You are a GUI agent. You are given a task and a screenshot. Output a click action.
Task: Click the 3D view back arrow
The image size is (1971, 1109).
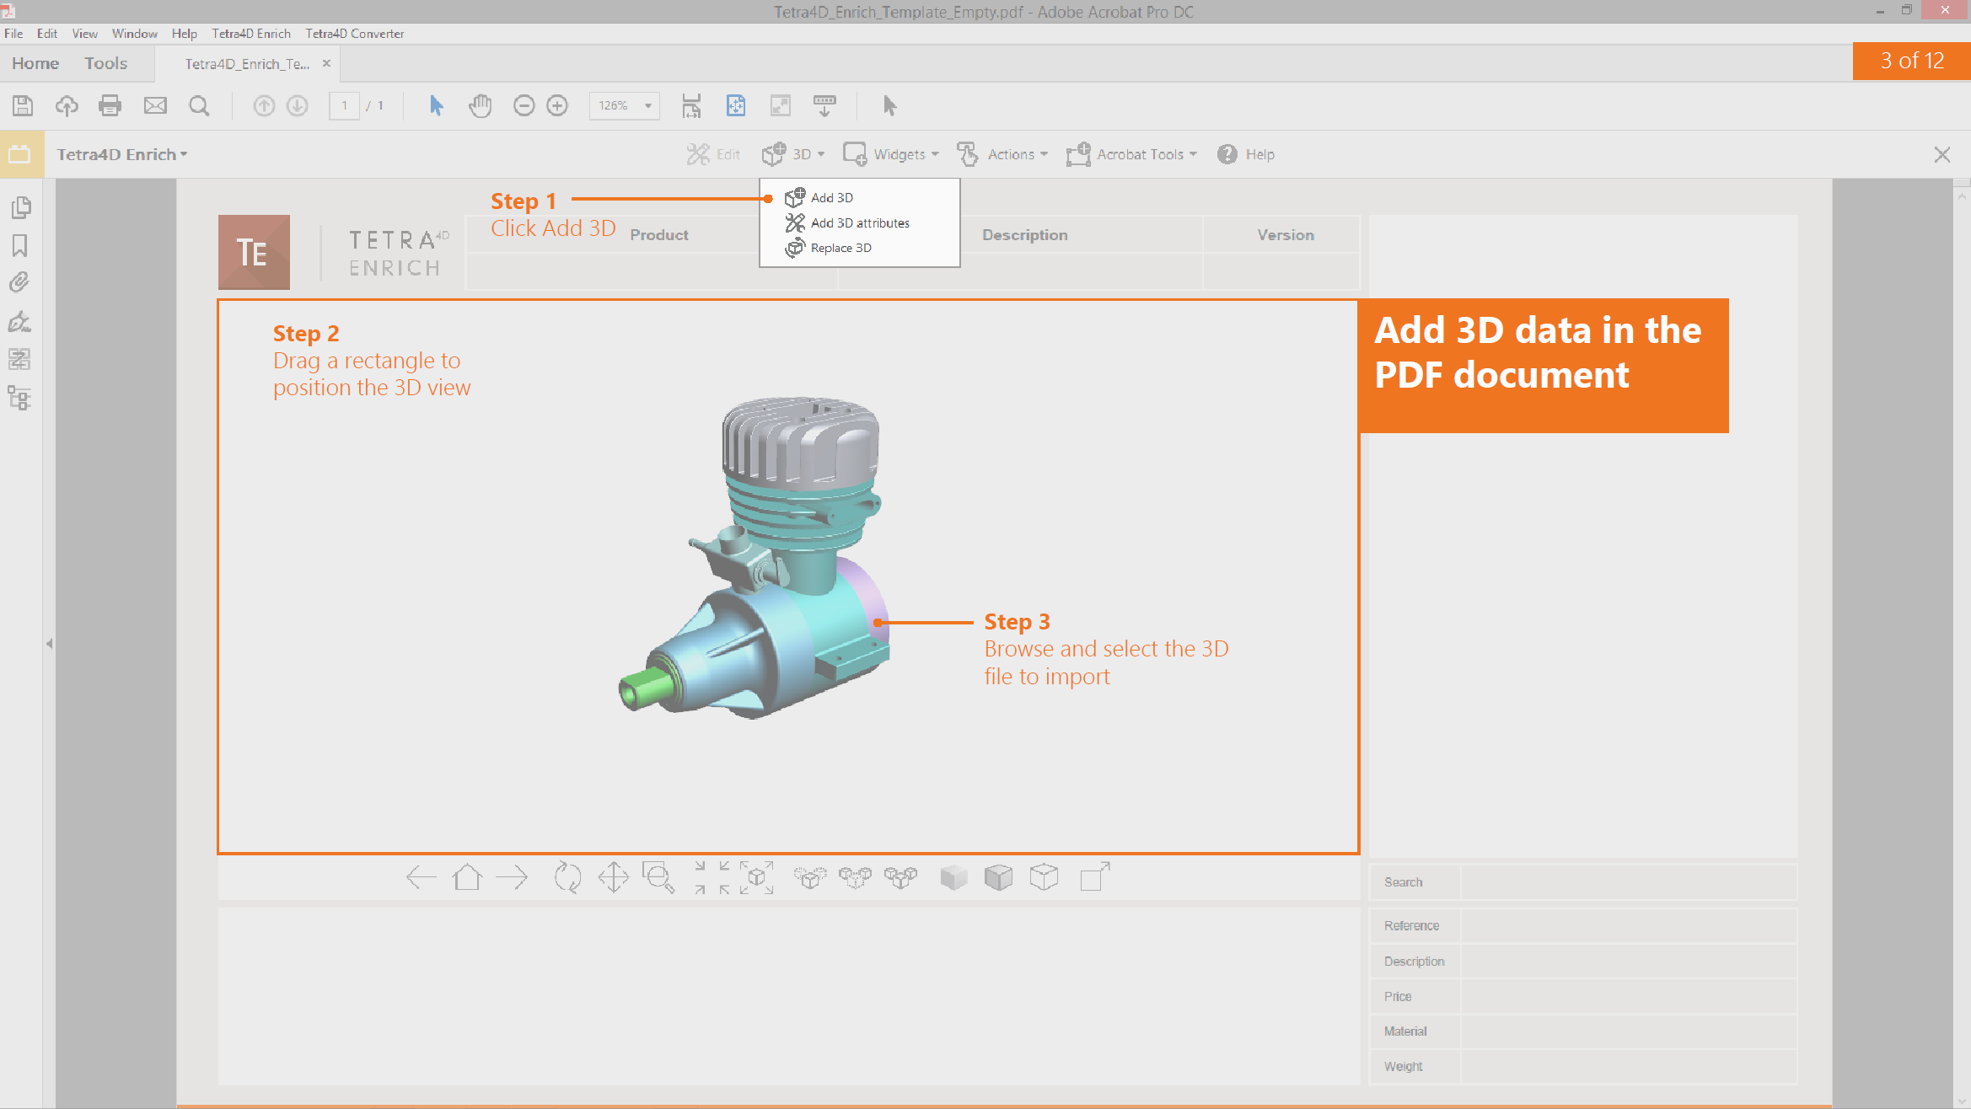421,877
